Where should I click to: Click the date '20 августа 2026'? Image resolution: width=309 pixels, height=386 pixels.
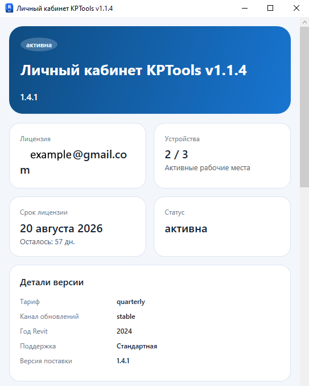point(61,228)
